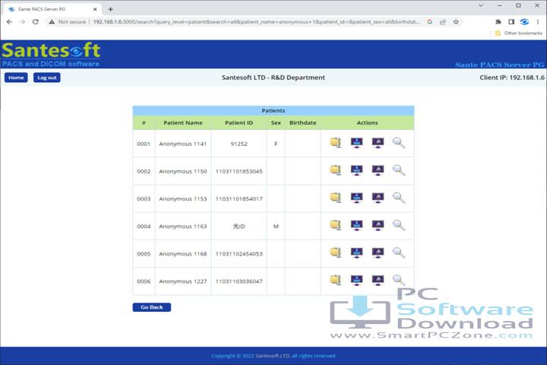Click the upload-arrow monitor icon for Anonymous 1163
The image size is (547, 365).
[378, 225]
